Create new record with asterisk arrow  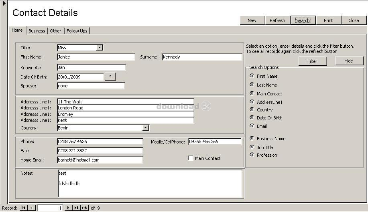pos(84,208)
